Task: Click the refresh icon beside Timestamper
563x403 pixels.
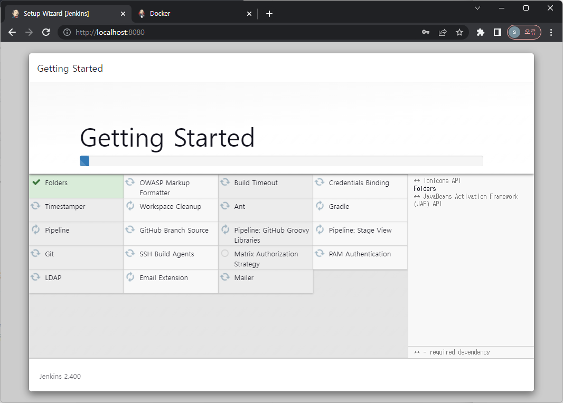Action: 35,206
